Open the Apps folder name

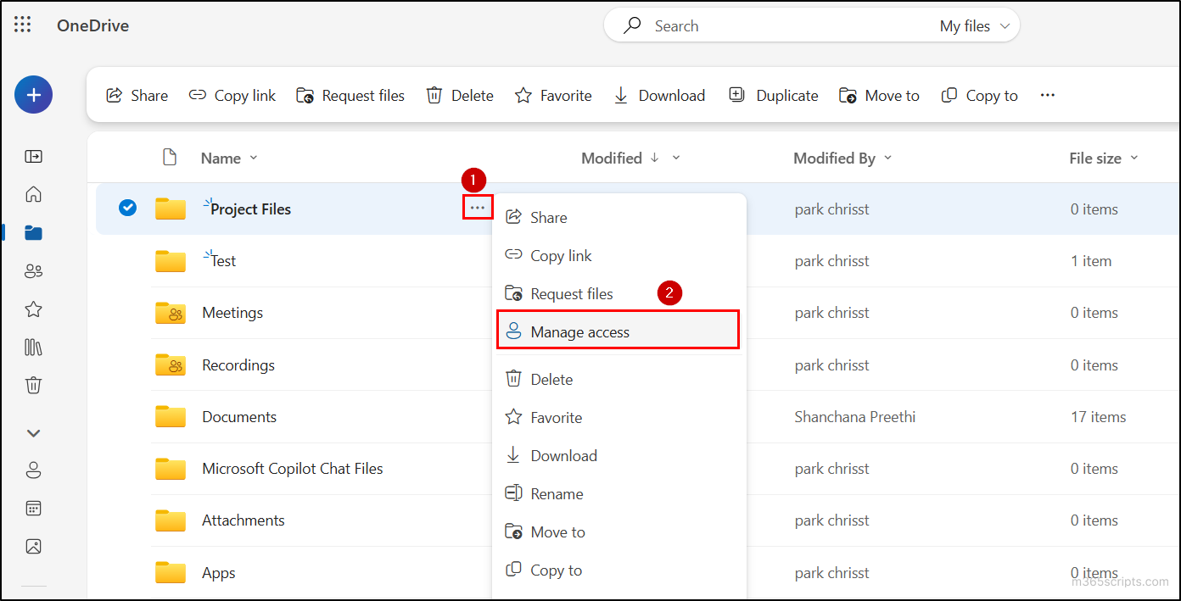(219, 573)
